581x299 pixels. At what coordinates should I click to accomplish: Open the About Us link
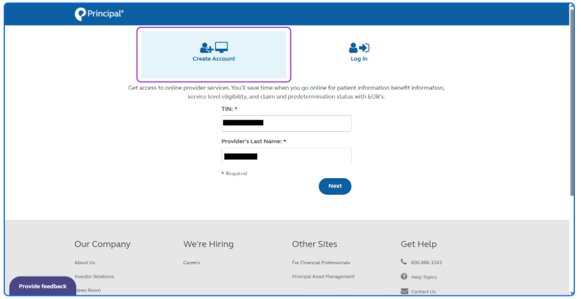[84, 262]
